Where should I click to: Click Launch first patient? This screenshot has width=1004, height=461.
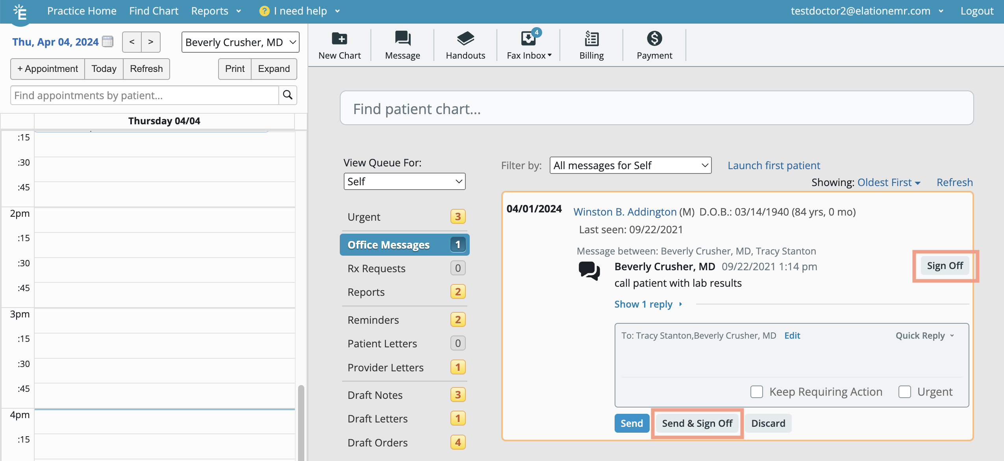click(x=773, y=165)
